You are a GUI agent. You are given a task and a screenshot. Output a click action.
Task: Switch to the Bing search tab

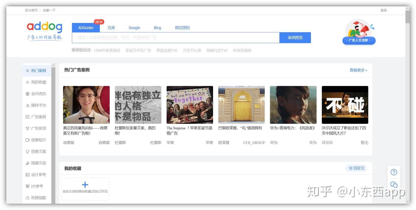pyautogui.click(x=157, y=28)
